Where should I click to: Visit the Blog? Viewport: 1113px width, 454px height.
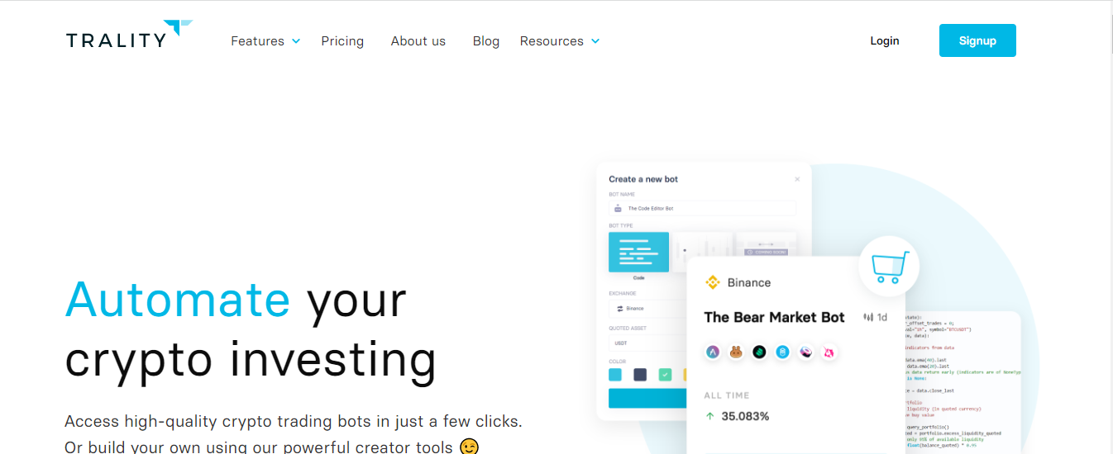486,41
